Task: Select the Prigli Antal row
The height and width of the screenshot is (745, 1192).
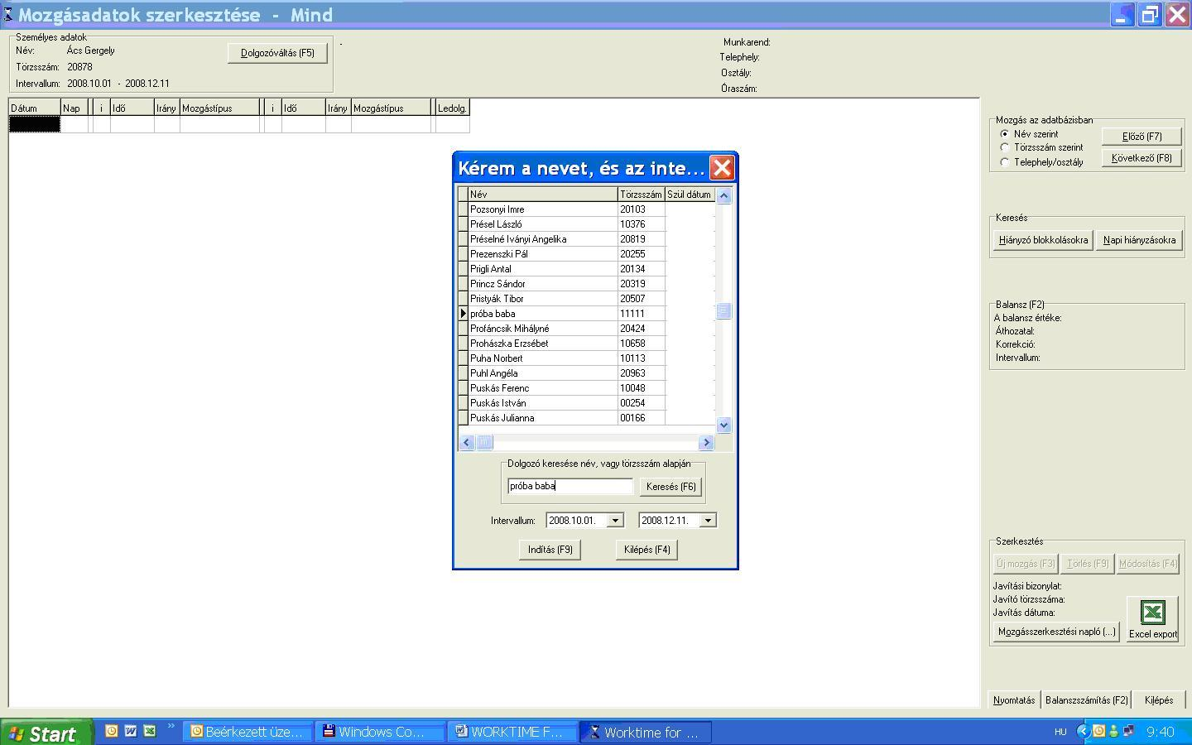Action: click(587, 269)
